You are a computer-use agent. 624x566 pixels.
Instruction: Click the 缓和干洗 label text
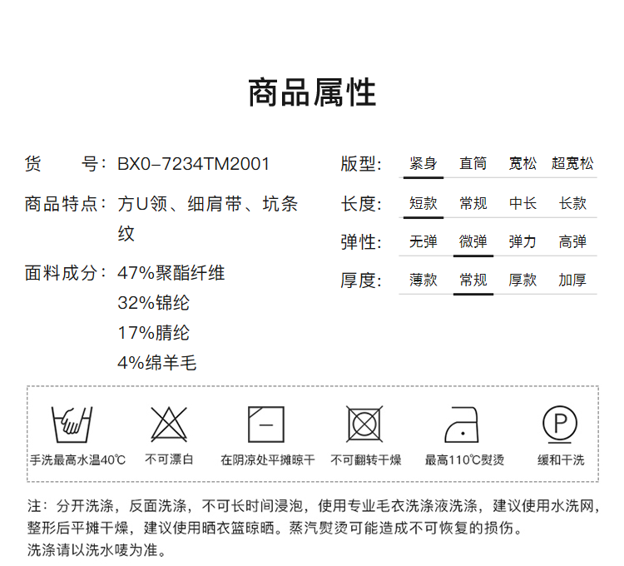coord(561,460)
